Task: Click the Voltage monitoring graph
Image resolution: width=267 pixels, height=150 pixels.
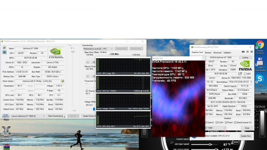Action: point(123,102)
